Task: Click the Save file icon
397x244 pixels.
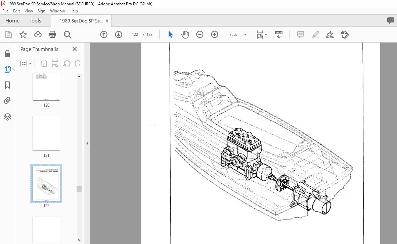Action: tap(8, 35)
